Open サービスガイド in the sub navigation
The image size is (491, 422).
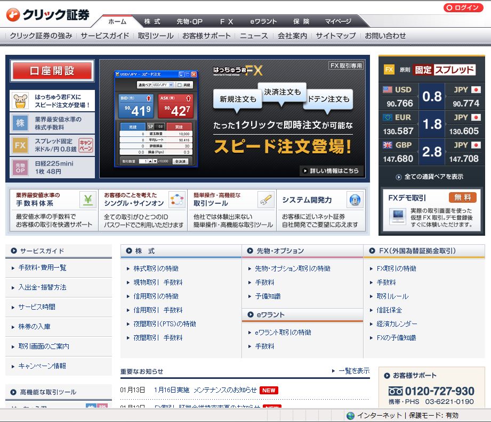coord(105,36)
